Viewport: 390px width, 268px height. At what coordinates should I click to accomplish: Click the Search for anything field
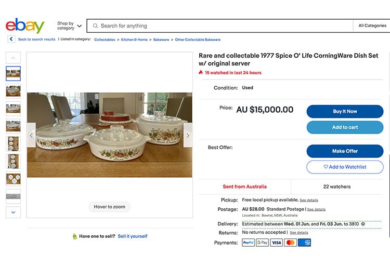[224, 26]
